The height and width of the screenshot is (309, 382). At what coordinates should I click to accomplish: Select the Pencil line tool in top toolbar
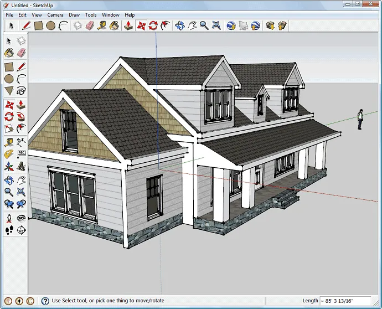coord(26,25)
